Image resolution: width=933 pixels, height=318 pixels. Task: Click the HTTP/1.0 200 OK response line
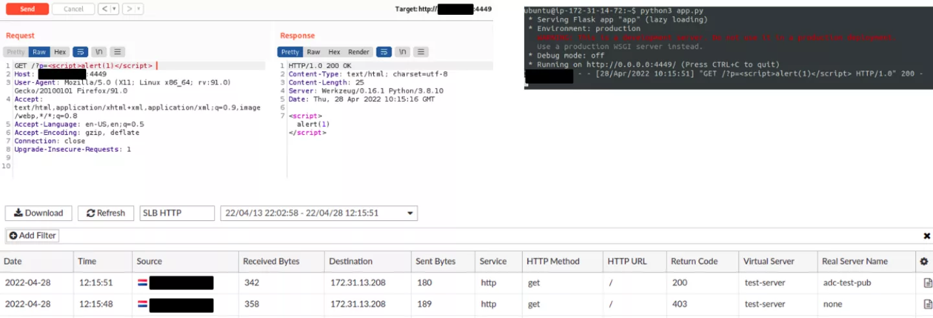pos(320,66)
